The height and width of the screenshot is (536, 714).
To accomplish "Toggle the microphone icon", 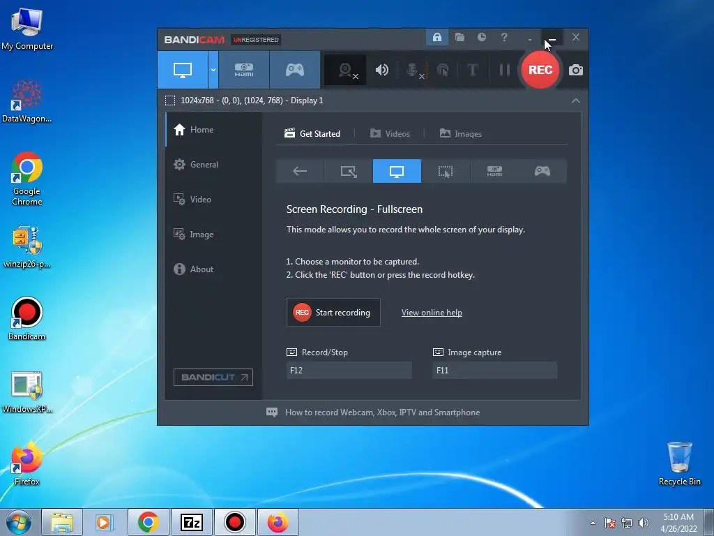I will (x=413, y=70).
